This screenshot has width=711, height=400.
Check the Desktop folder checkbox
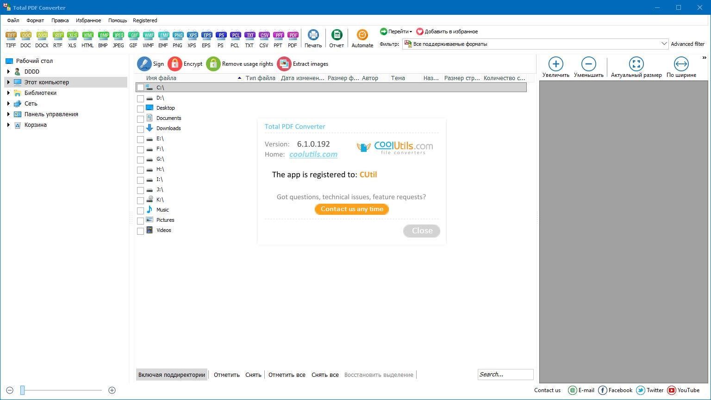(x=140, y=109)
